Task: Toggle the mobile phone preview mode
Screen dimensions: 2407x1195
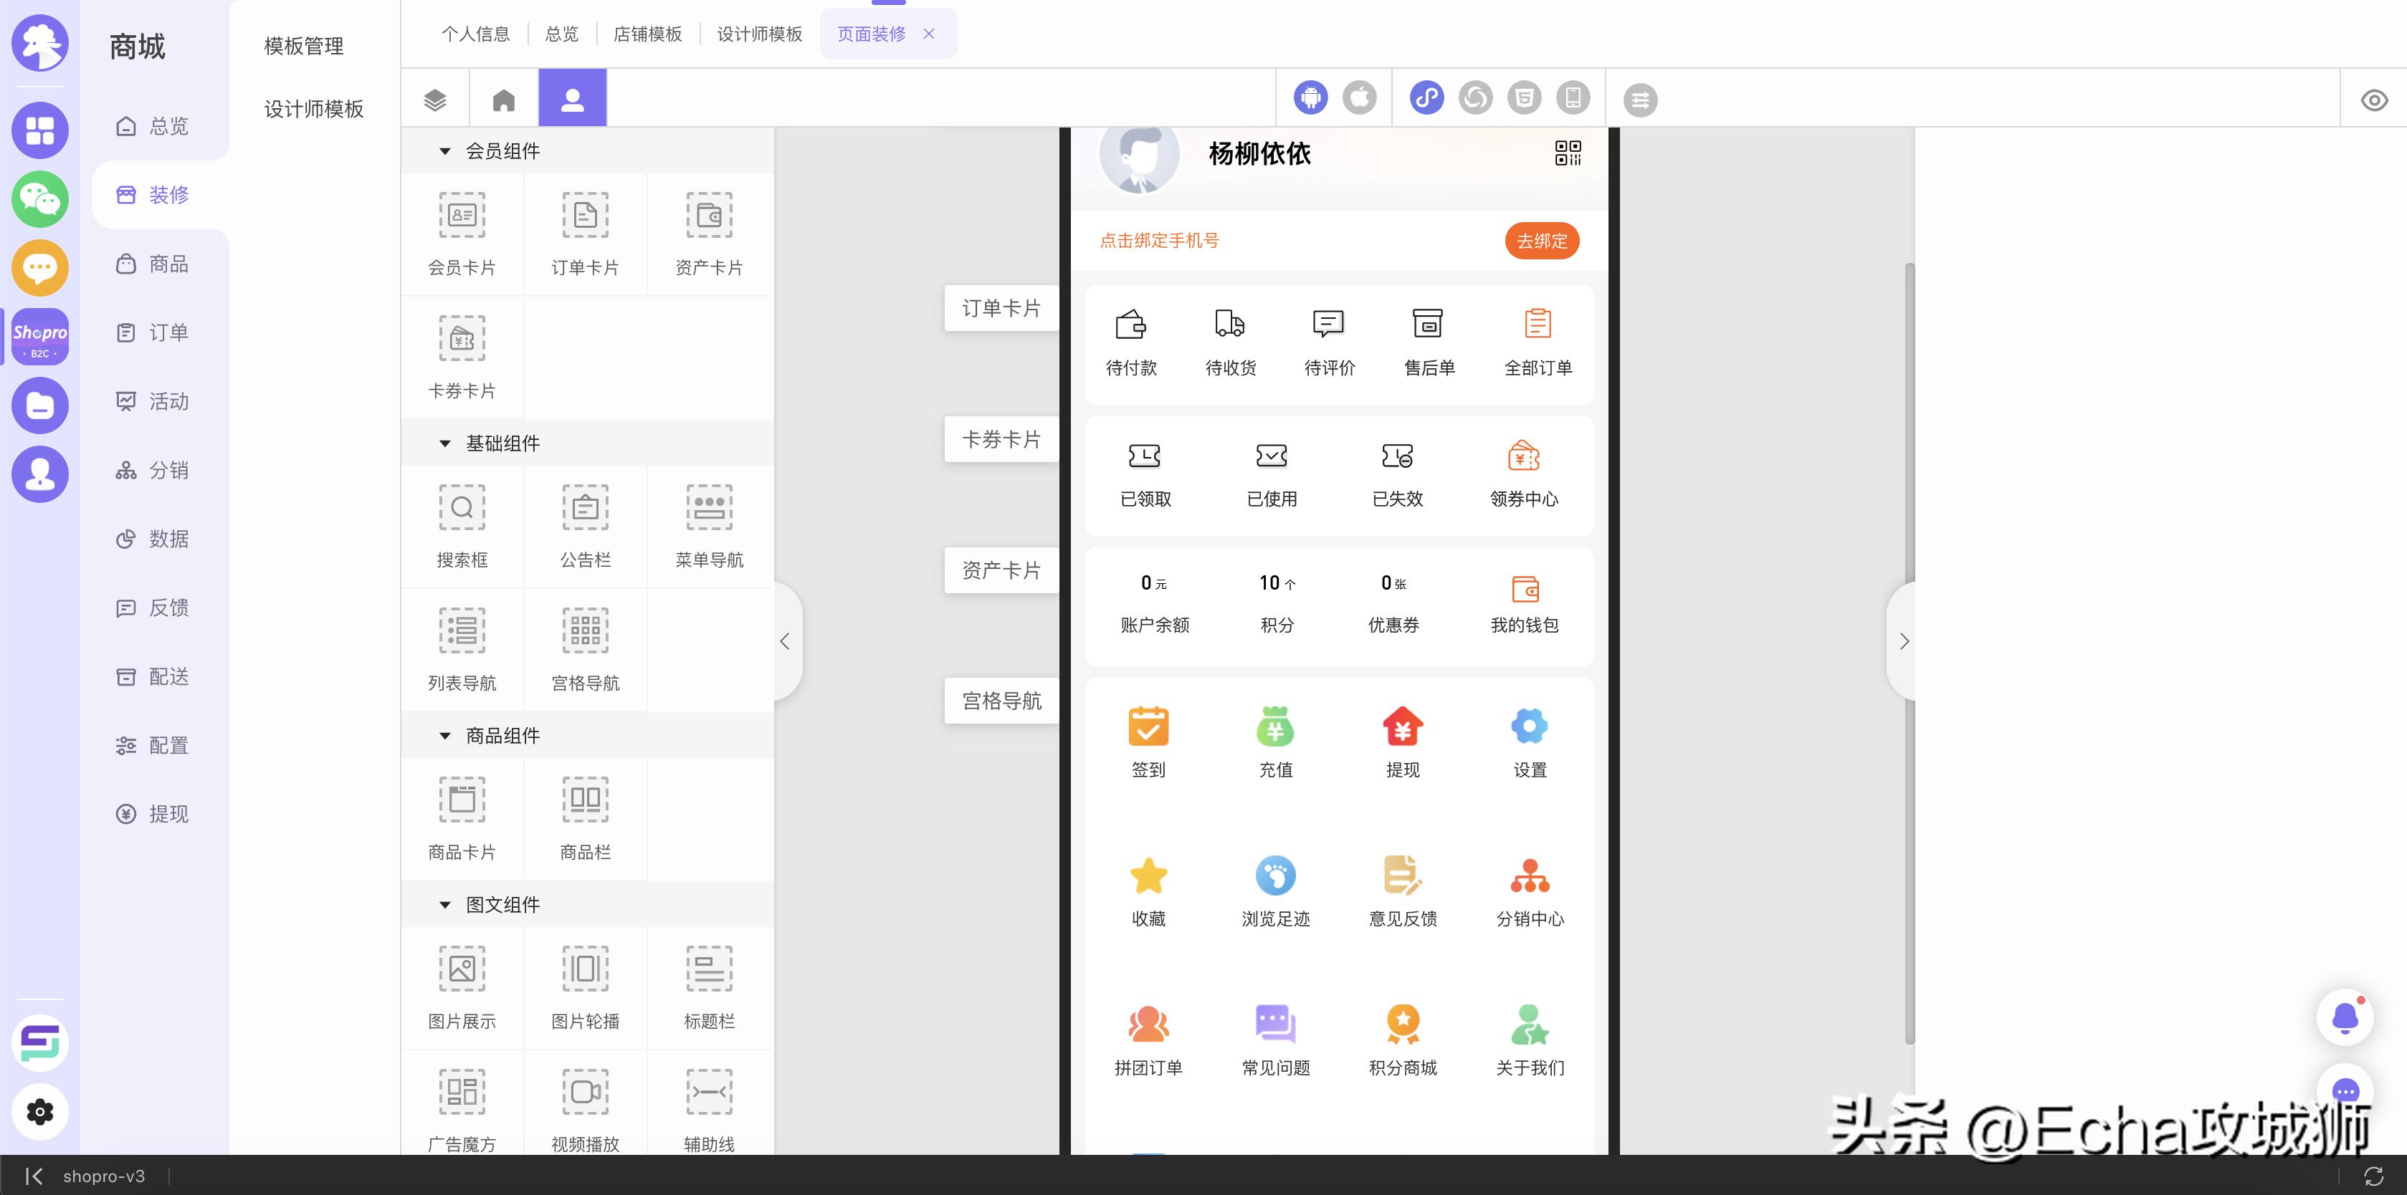Action: coord(1573,97)
